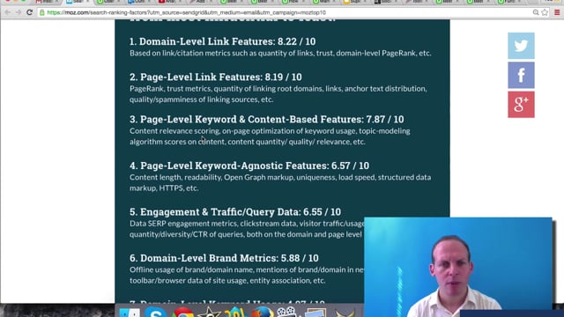The width and height of the screenshot is (564, 317).
Task: Open the star-shaped iMovie icon in the Dock
Action: tap(209, 312)
